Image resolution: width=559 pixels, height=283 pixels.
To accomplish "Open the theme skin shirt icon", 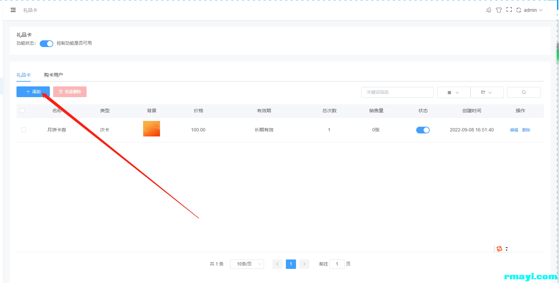I will click(499, 10).
